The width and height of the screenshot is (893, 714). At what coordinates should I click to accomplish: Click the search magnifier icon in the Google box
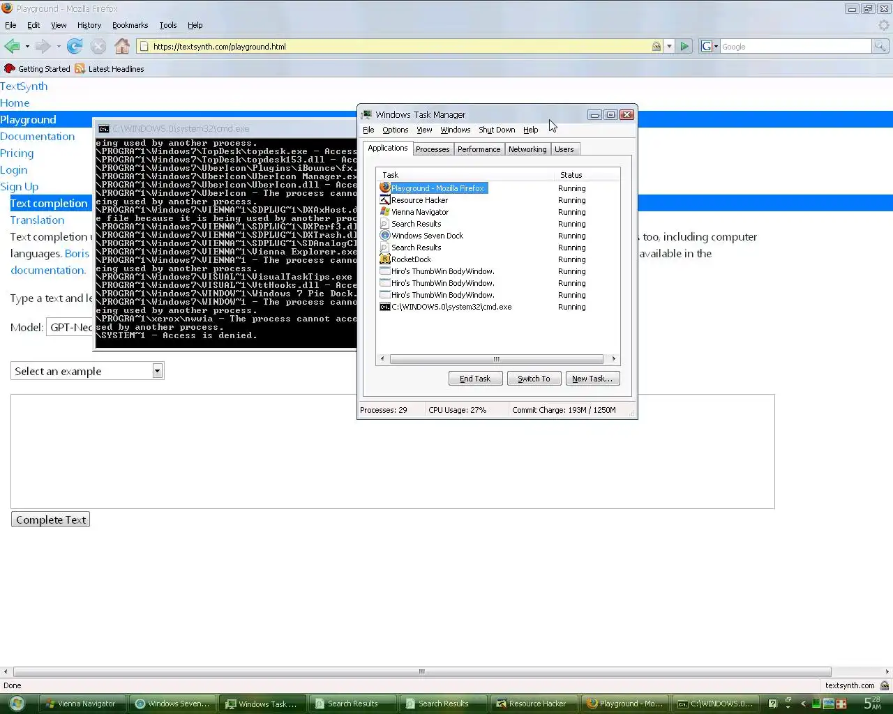coord(880,47)
